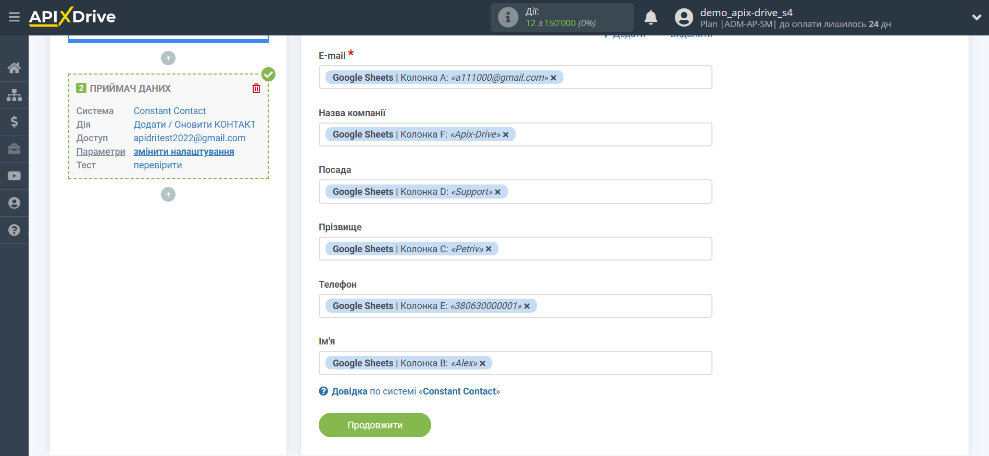Remove the a111000@gmail.com tag
Screen dimensions: 989x456
click(x=554, y=78)
